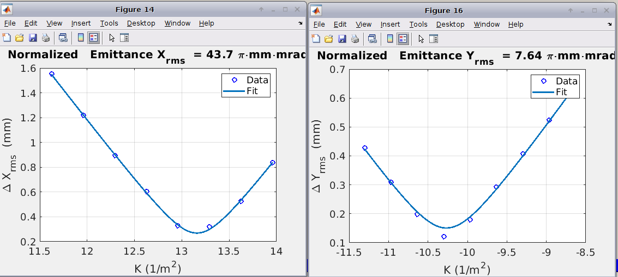Open the Insert menu dropdown in Figure 14
Viewport: 618px width, 277px height.
[81, 23]
